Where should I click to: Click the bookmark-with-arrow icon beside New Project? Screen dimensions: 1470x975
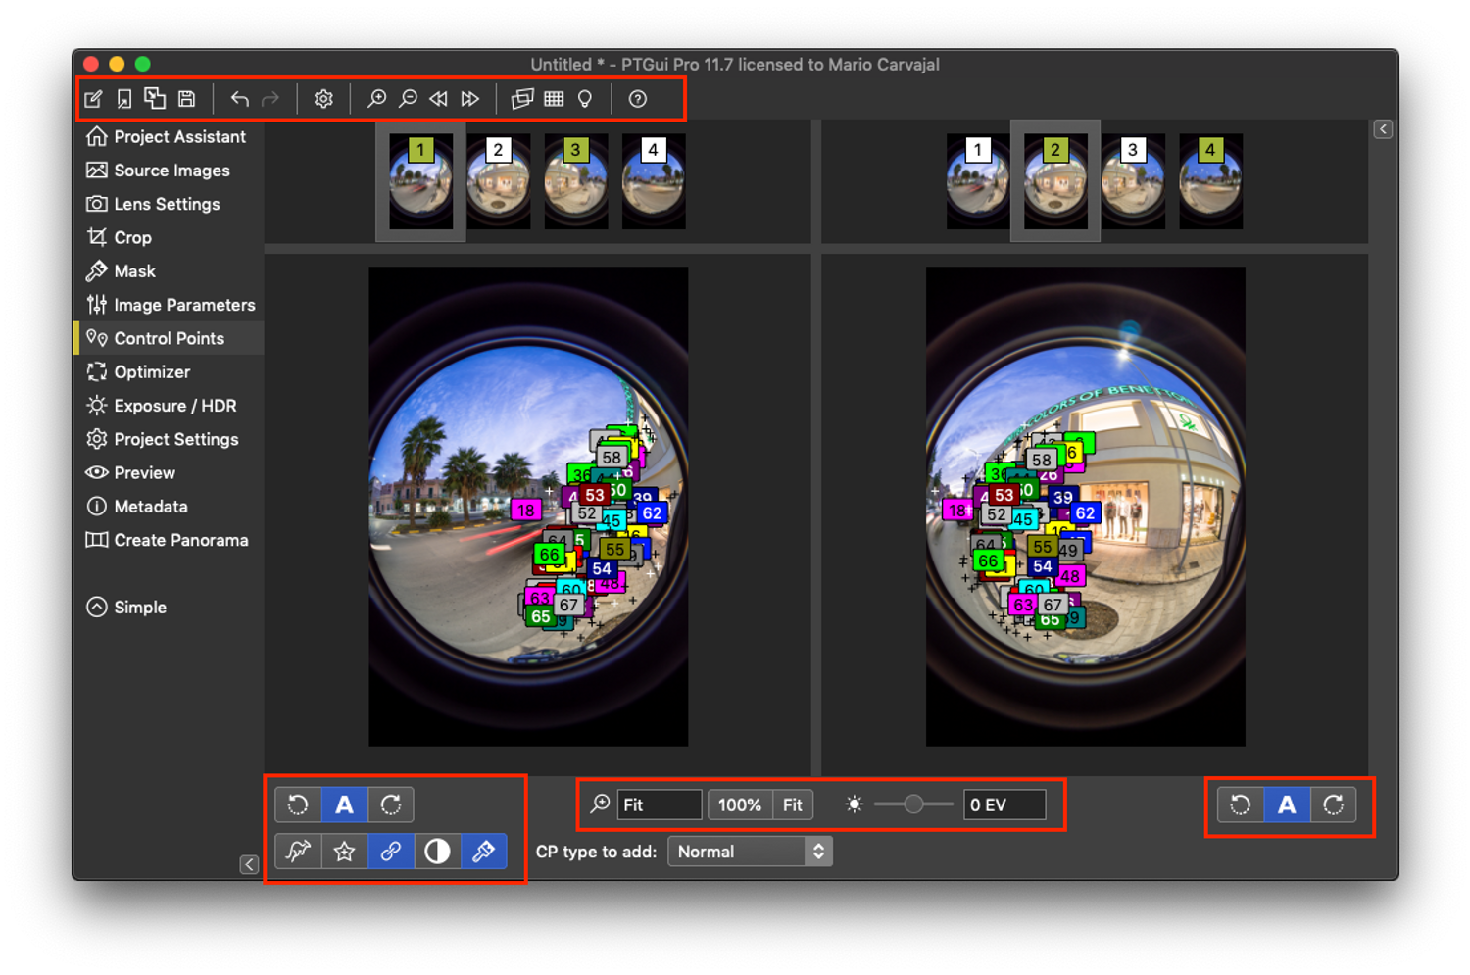pyautogui.click(x=124, y=99)
